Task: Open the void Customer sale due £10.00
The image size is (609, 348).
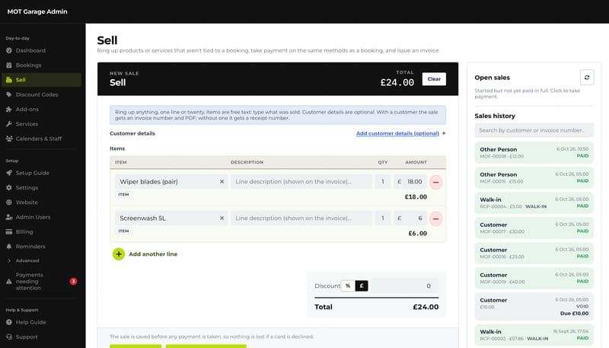Action: 534,306
